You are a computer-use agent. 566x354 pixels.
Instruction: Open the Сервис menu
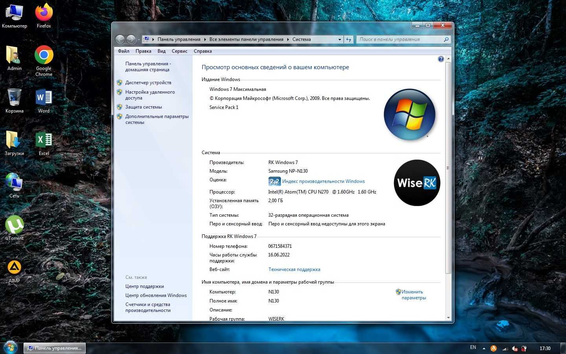point(180,51)
